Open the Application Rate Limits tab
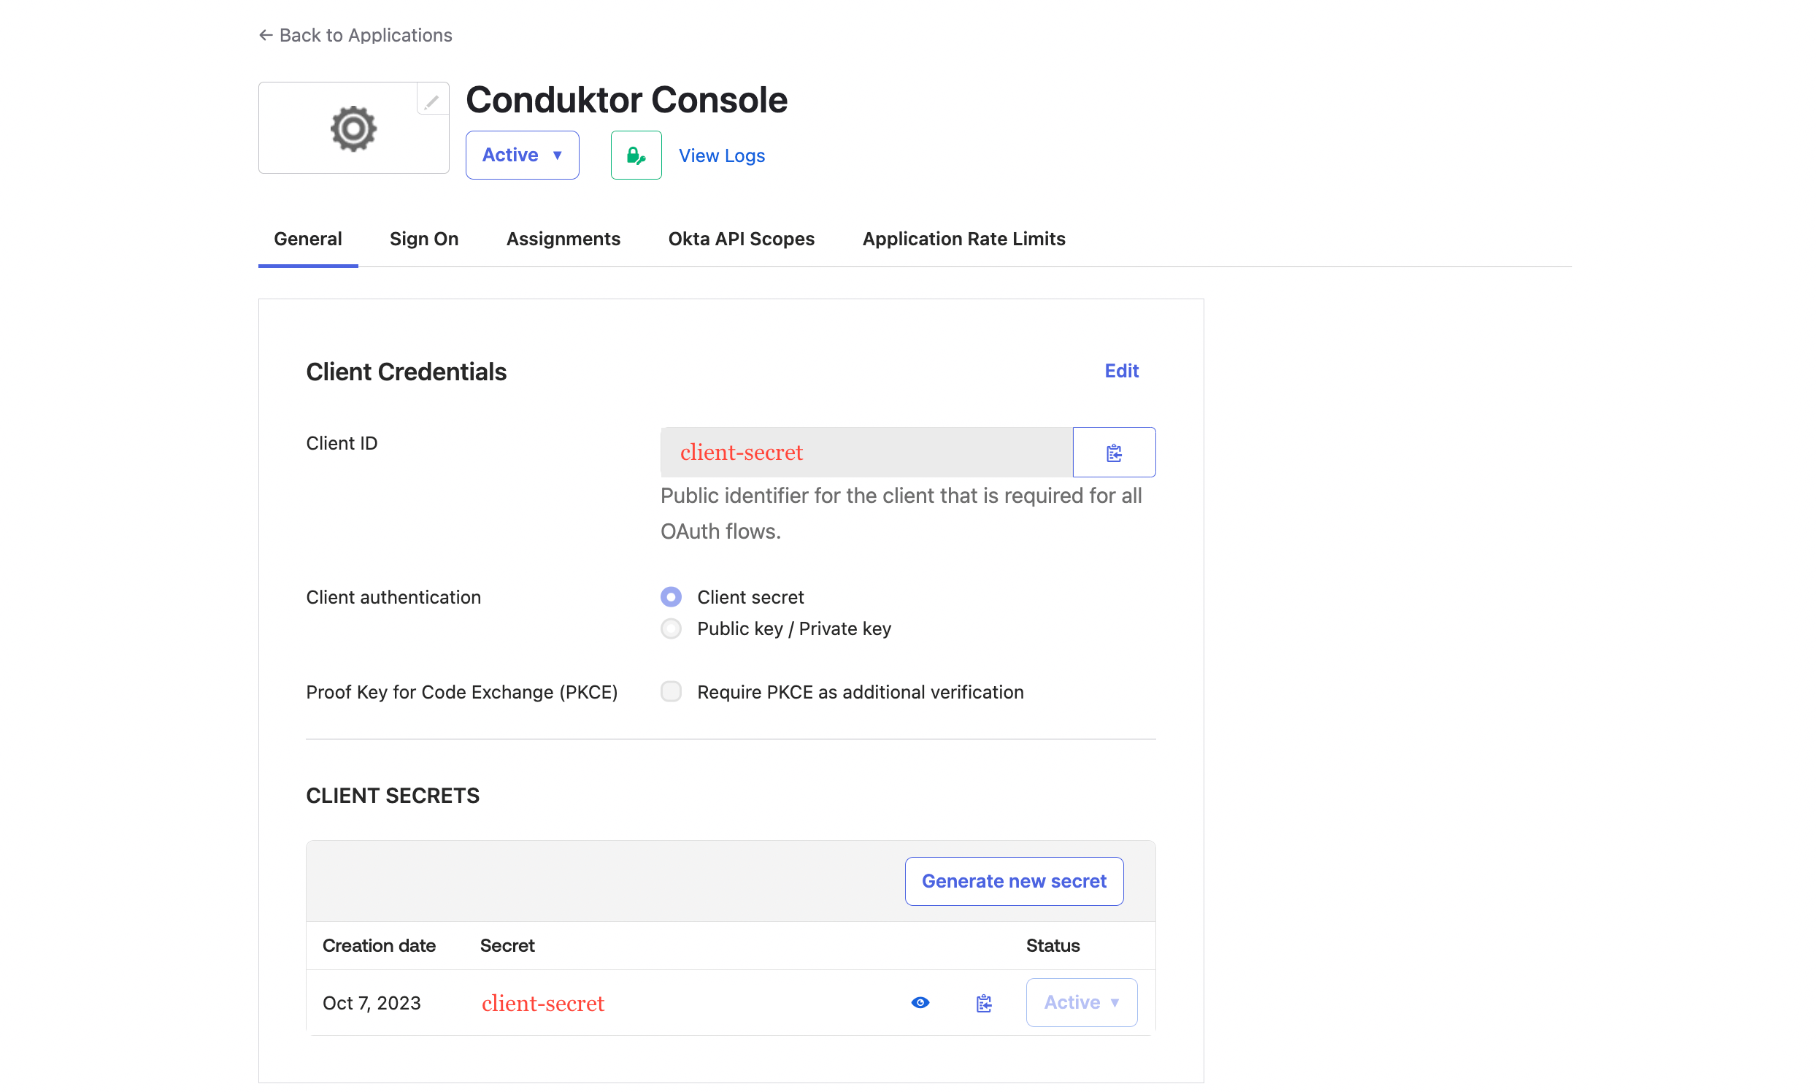The width and height of the screenshot is (1816, 1092). [x=963, y=239]
